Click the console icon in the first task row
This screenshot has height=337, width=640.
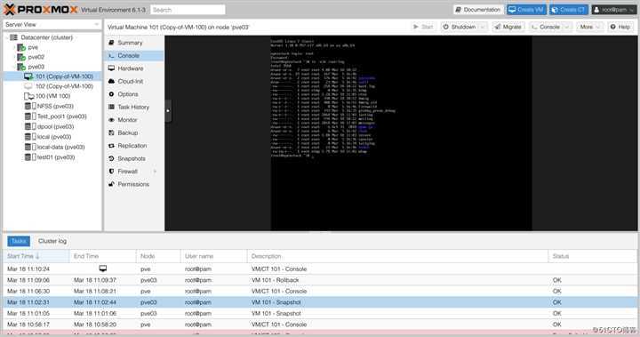click(103, 269)
